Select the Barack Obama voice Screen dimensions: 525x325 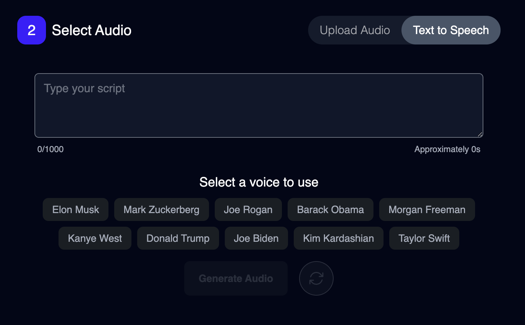pyautogui.click(x=330, y=209)
